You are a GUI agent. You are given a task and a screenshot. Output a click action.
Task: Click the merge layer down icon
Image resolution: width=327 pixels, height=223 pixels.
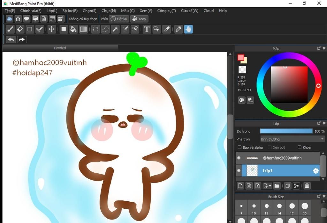tap(296, 186)
